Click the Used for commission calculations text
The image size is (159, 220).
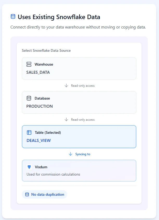[x=53, y=174]
